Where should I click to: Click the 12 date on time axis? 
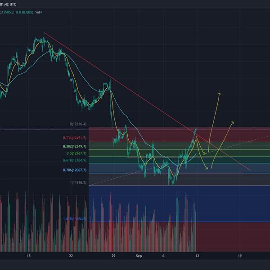click(x=197, y=256)
